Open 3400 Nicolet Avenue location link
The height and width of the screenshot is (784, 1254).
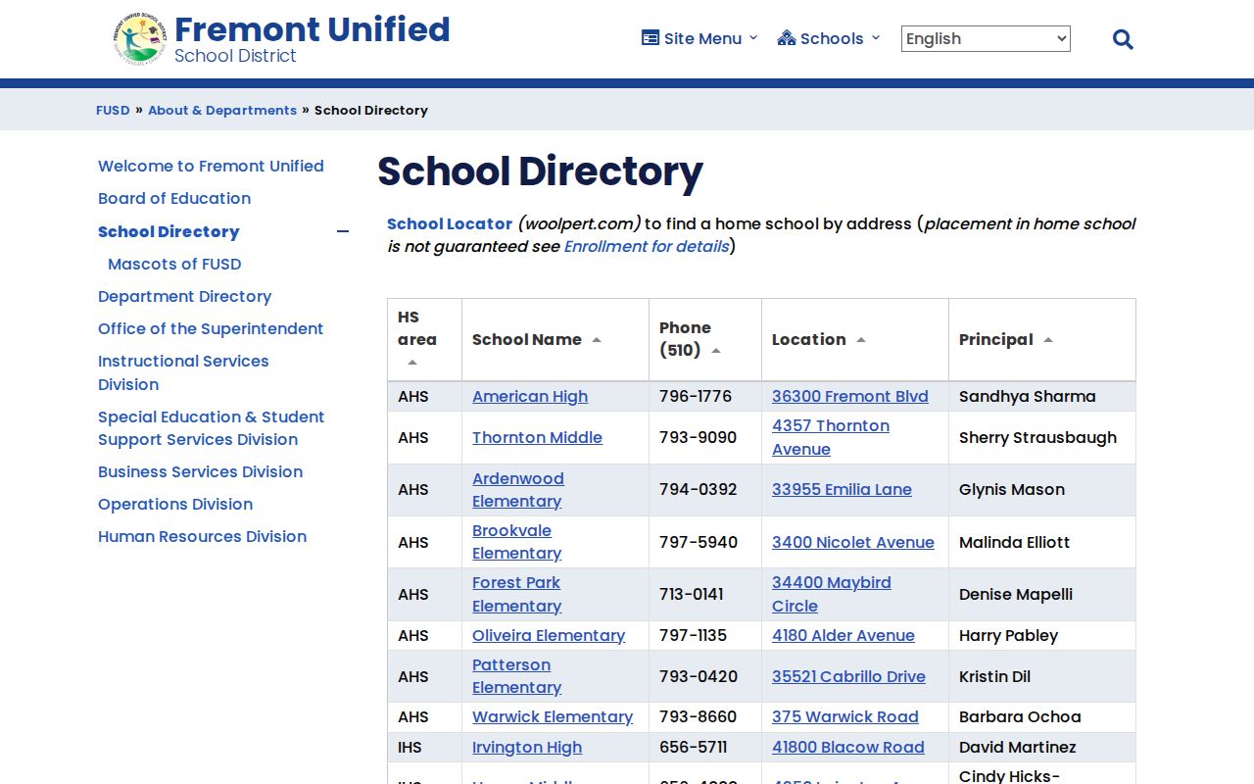[853, 542]
